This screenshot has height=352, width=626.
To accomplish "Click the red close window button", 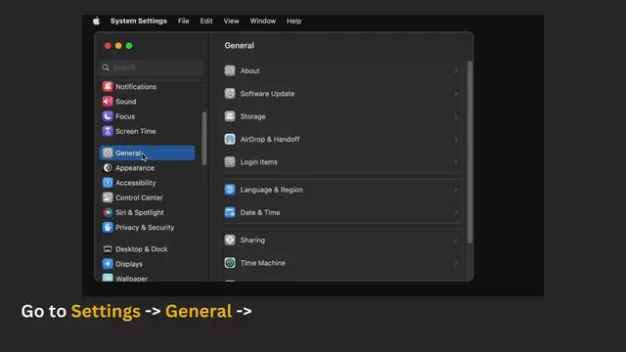I will pyautogui.click(x=108, y=46).
